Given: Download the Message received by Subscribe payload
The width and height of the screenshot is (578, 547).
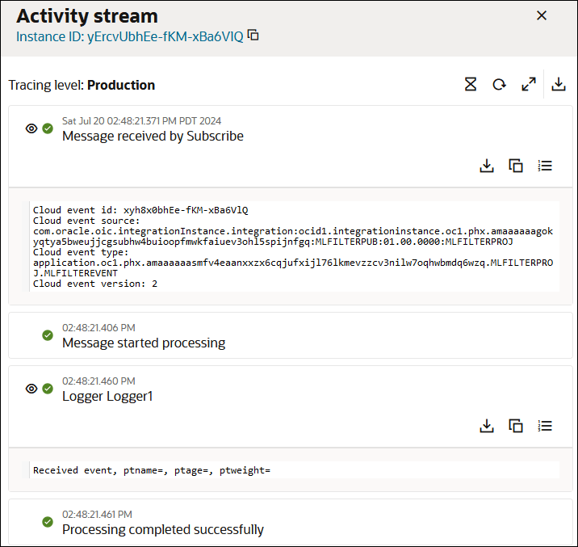Looking at the screenshot, I should click(487, 166).
